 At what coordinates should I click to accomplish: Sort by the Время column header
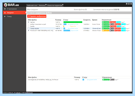(94, 20)
